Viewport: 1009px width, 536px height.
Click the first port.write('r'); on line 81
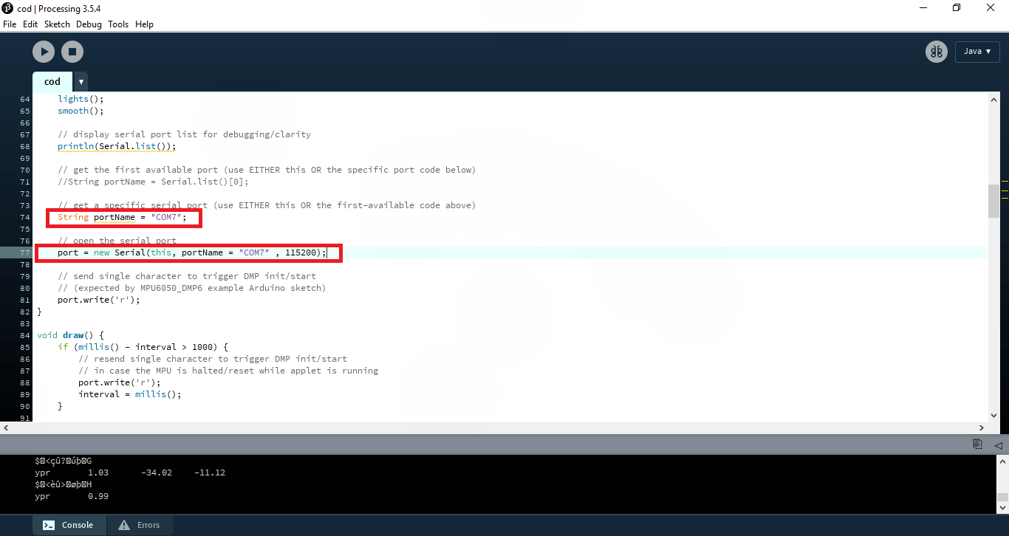pyautogui.click(x=98, y=300)
